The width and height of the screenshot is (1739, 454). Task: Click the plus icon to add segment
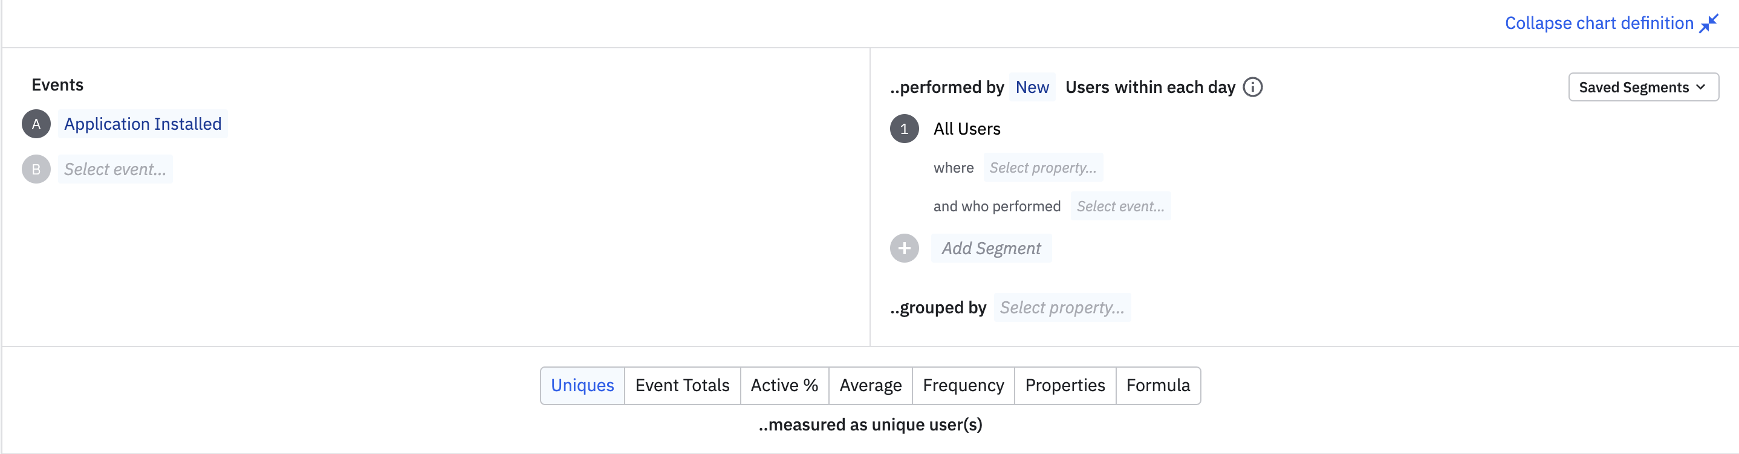point(904,248)
